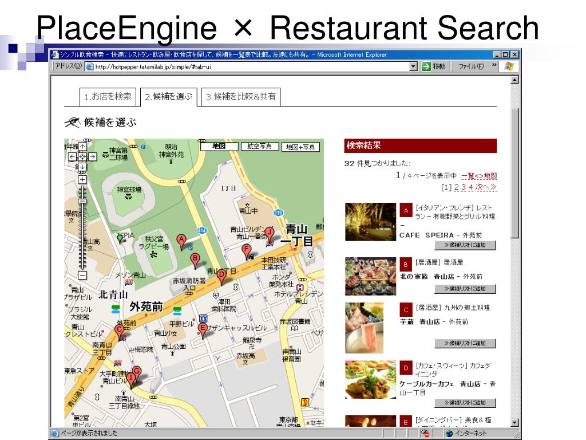
Task: Pan the map right with arrow button
Action: [92, 157]
